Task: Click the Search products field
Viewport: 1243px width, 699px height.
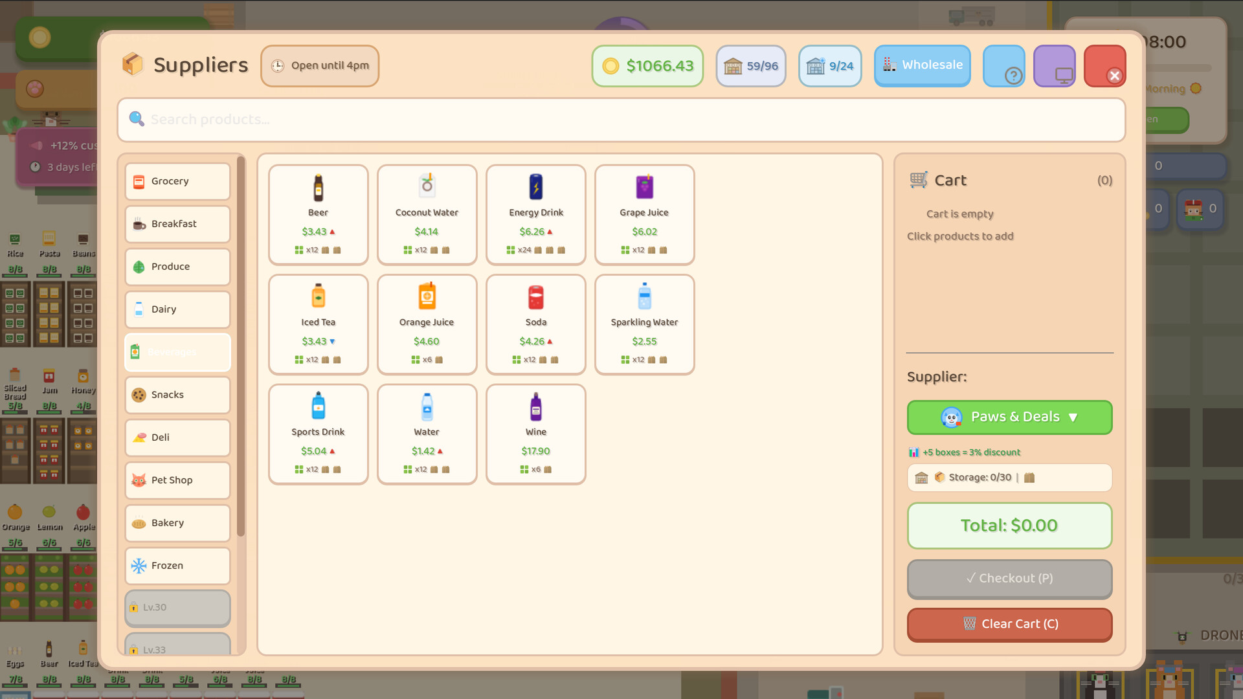Action: (620, 120)
